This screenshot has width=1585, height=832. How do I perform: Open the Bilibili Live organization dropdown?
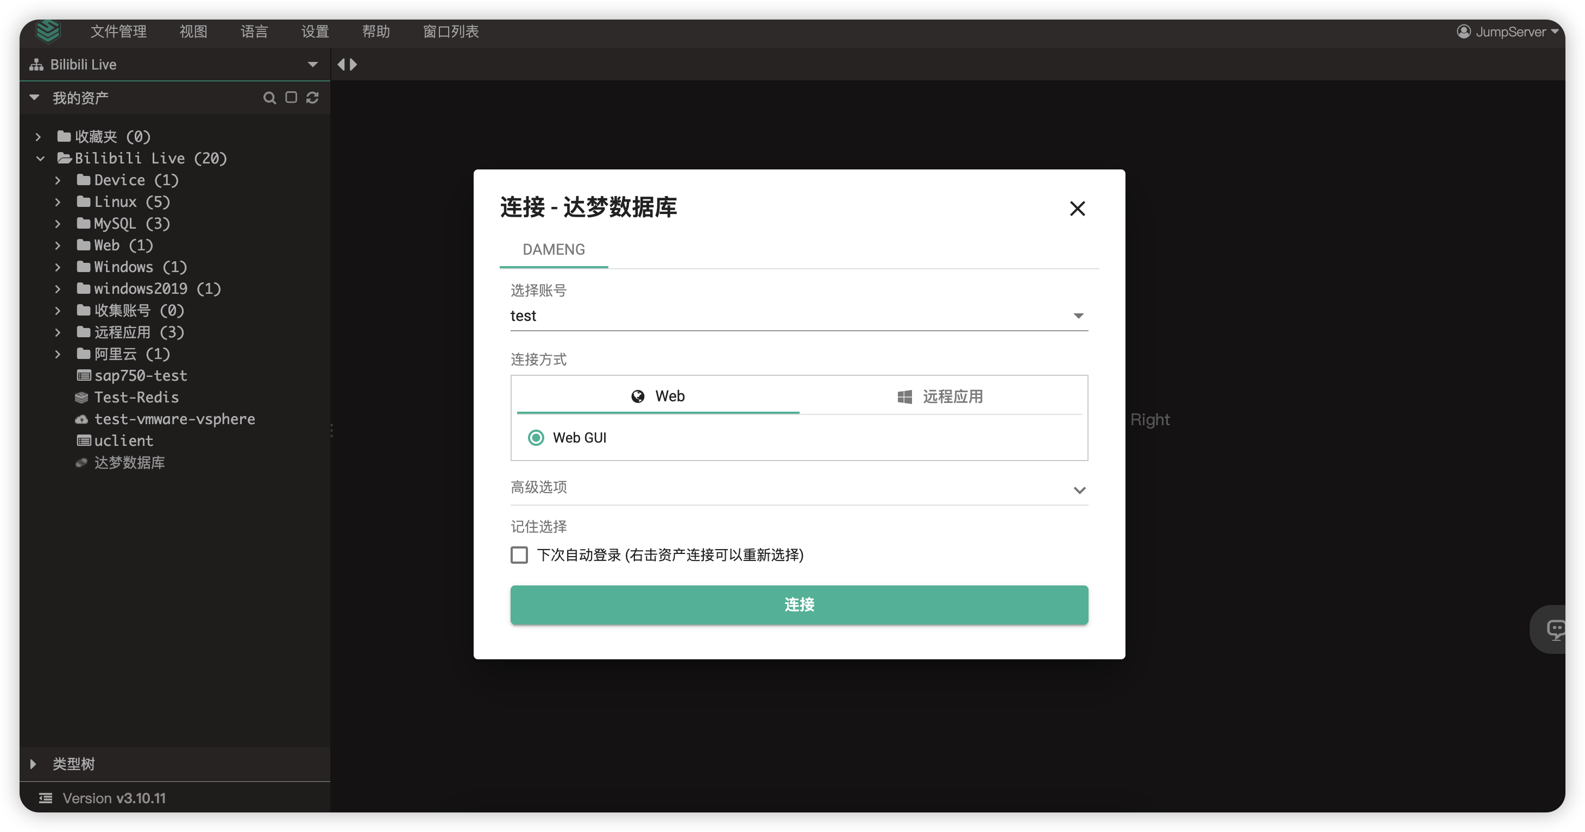point(312,65)
